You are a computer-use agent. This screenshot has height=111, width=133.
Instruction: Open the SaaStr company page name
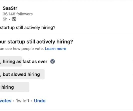(10, 8)
